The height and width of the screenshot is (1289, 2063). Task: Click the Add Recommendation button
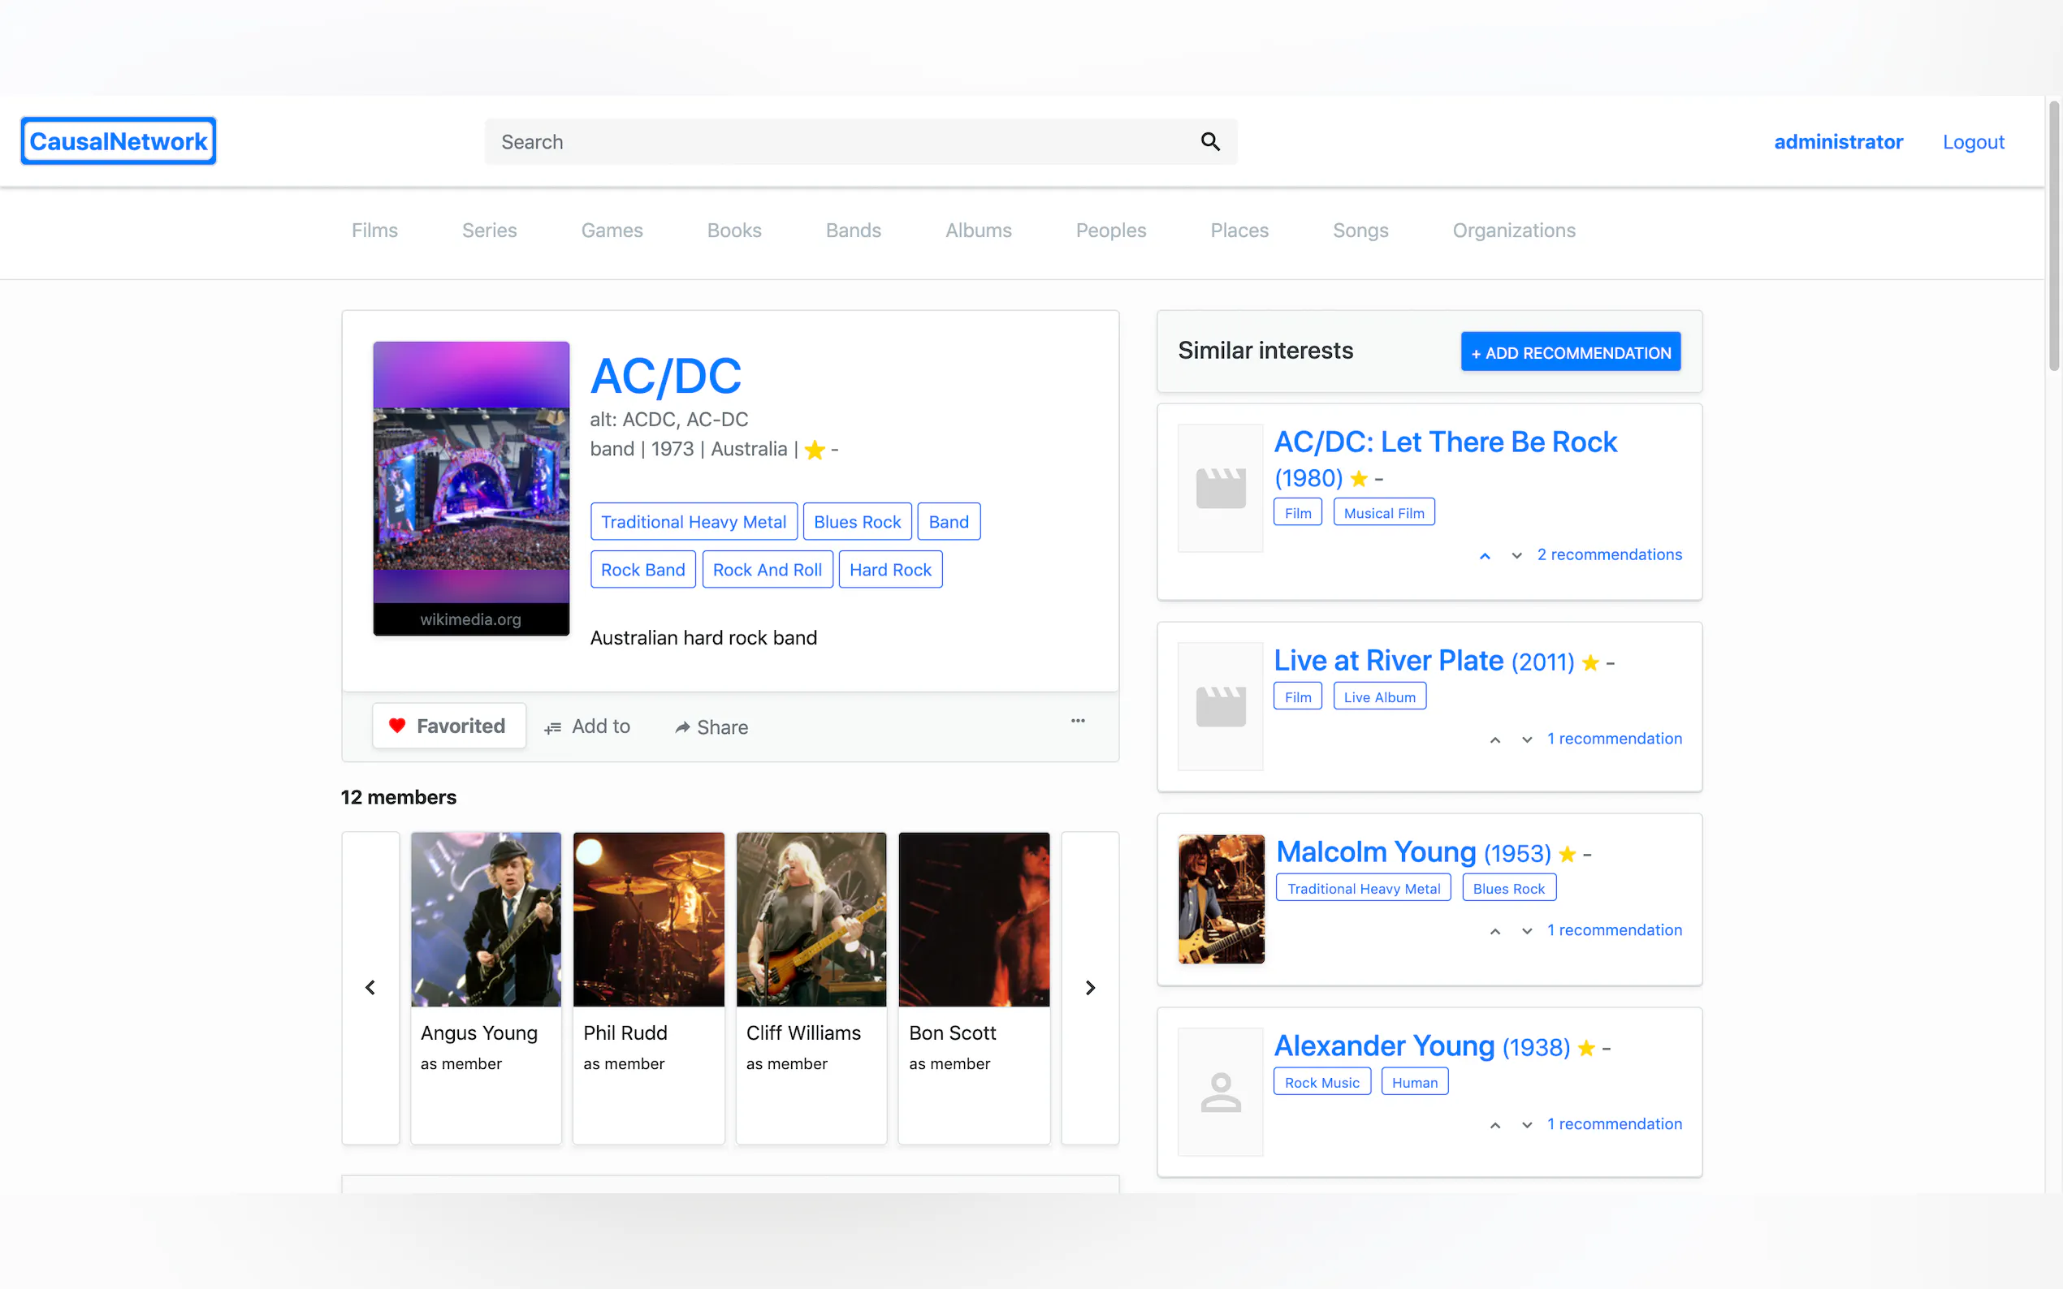pos(1570,352)
